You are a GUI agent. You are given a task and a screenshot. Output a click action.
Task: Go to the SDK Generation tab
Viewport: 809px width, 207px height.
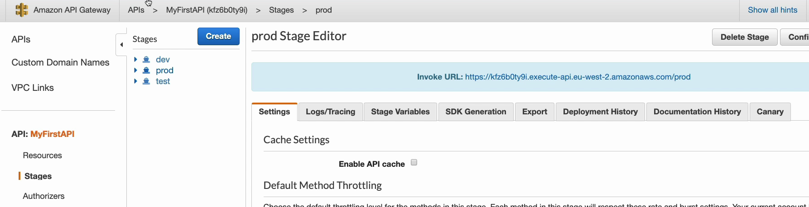[x=476, y=112]
